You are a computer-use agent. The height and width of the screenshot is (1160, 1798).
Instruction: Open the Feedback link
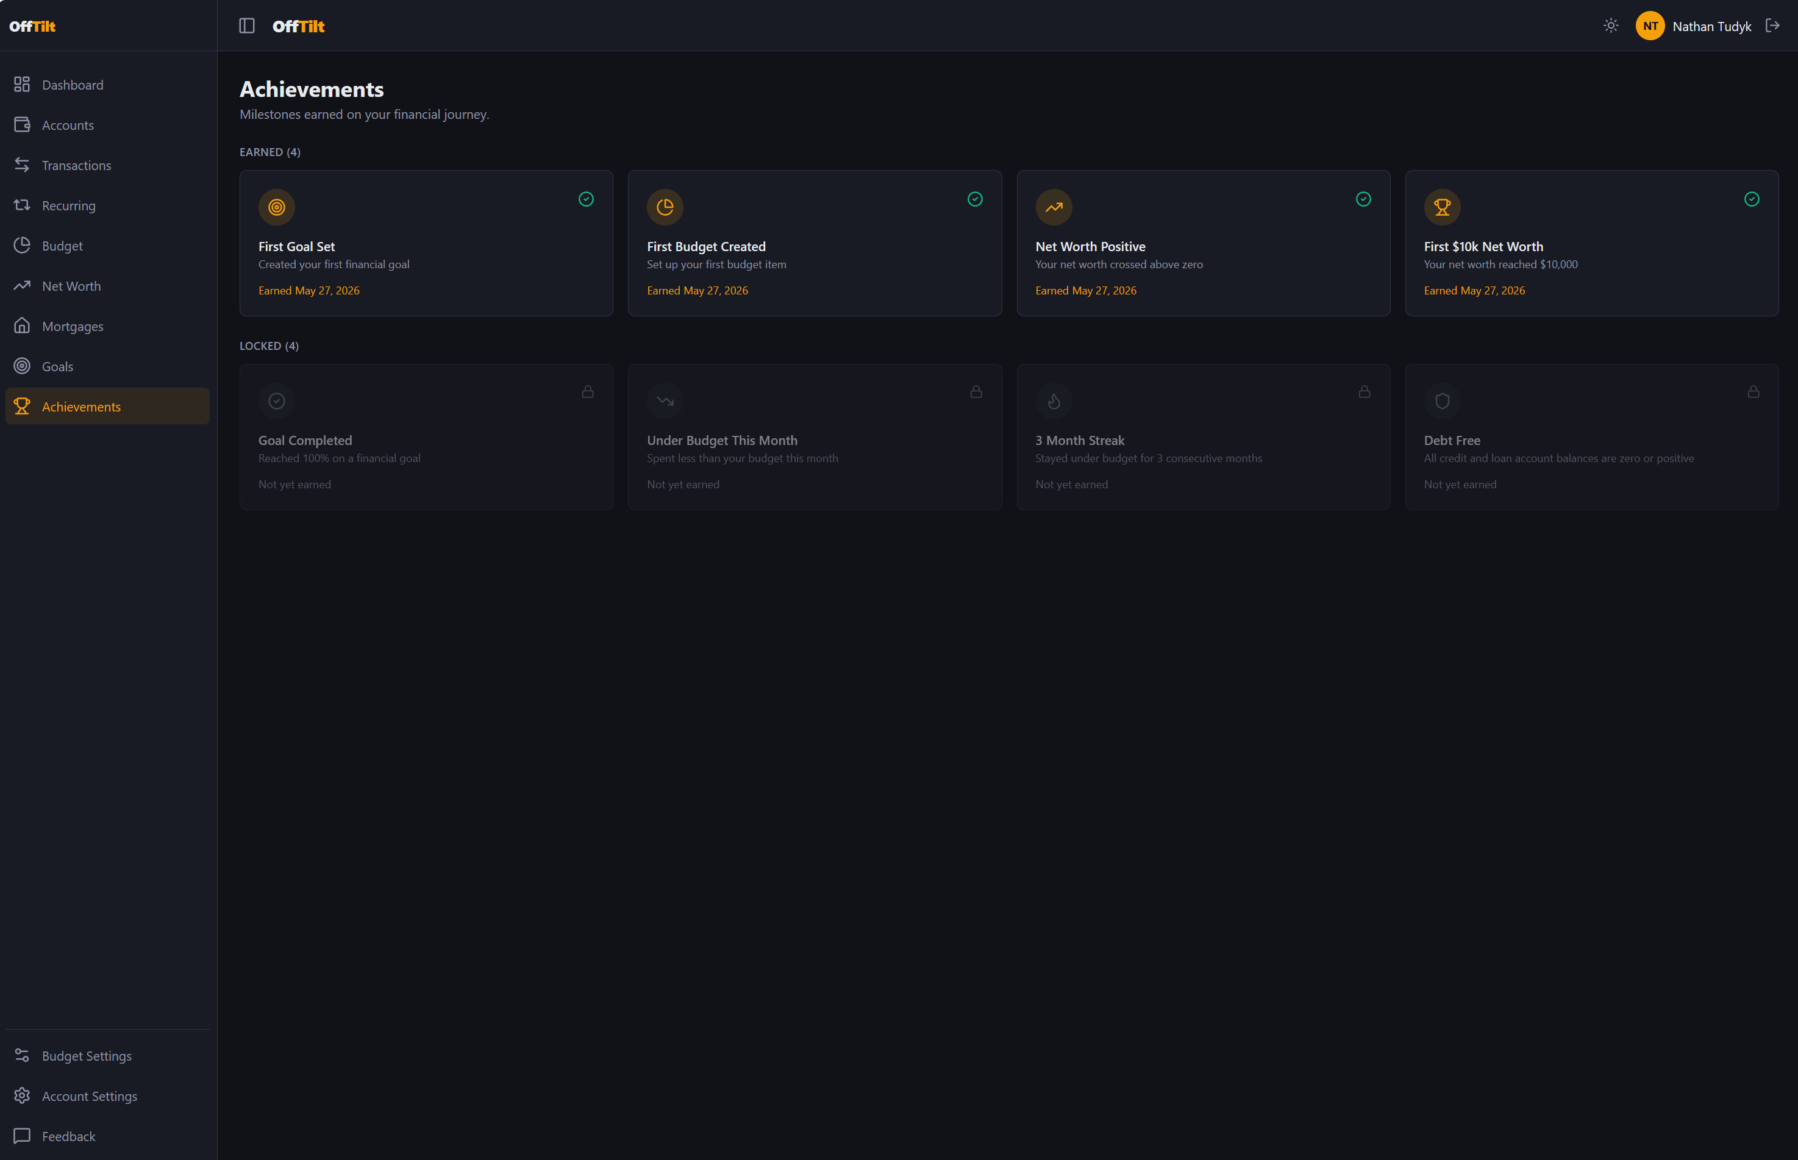click(x=108, y=1136)
